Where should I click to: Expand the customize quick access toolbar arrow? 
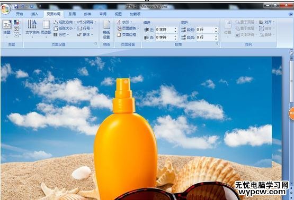point(40,6)
